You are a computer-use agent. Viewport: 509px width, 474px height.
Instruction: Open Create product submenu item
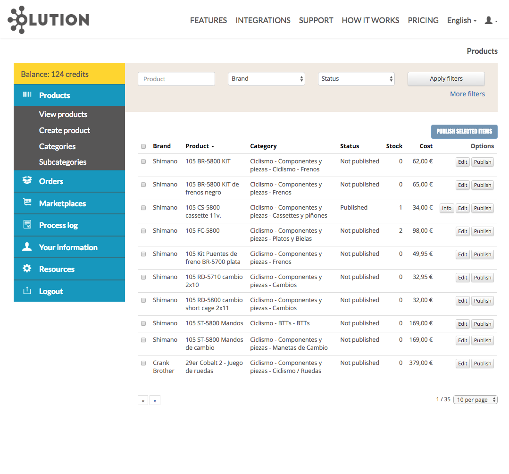tap(64, 130)
